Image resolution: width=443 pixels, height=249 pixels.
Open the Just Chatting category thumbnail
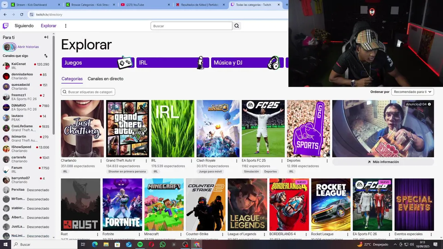[82, 129]
